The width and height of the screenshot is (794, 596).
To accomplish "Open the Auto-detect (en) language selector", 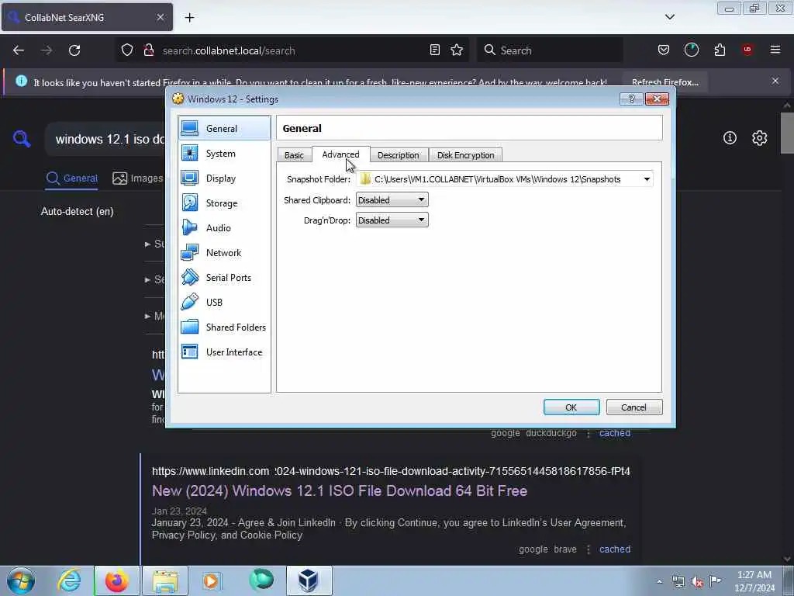I will tap(77, 211).
